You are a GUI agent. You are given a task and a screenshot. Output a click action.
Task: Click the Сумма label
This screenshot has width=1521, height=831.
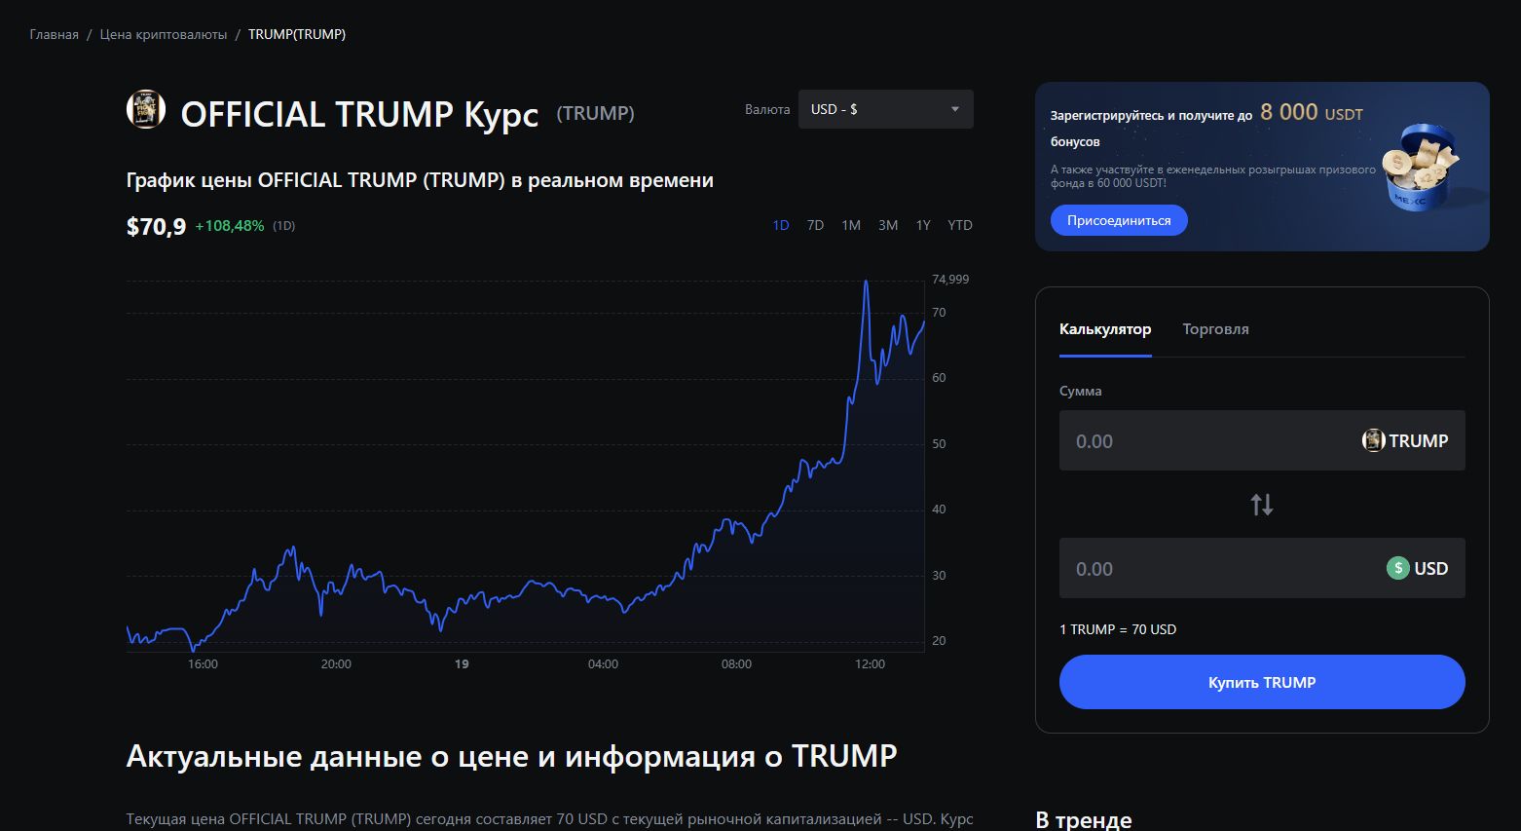pos(1081,391)
